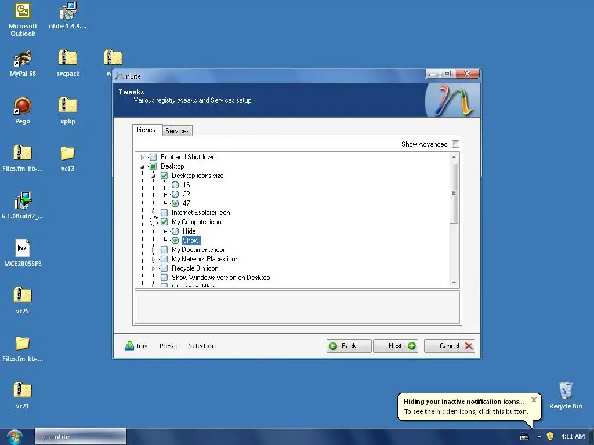Click the Tray button in nLite
This screenshot has height=445, width=594.
pyautogui.click(x=136, y=346)
